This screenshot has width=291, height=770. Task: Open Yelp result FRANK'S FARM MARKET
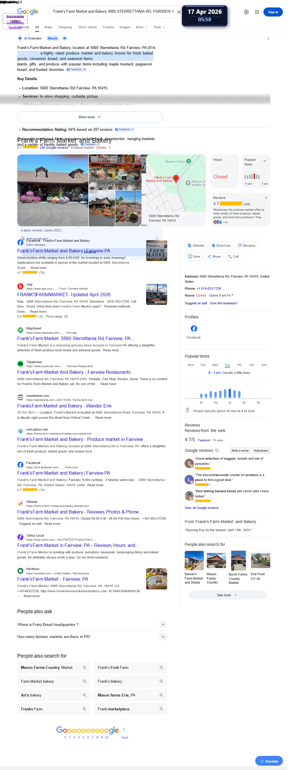coord(64,295)
